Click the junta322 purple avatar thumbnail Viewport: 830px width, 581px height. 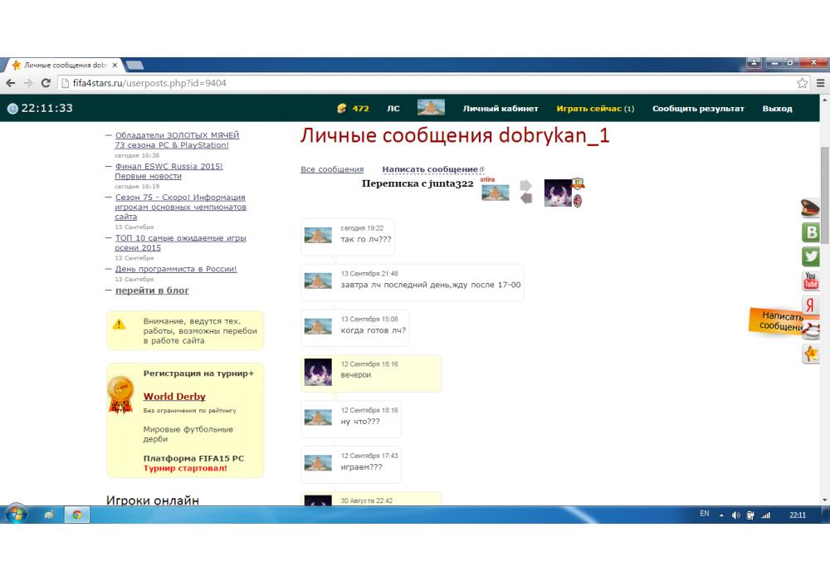(x=558, y=193)
